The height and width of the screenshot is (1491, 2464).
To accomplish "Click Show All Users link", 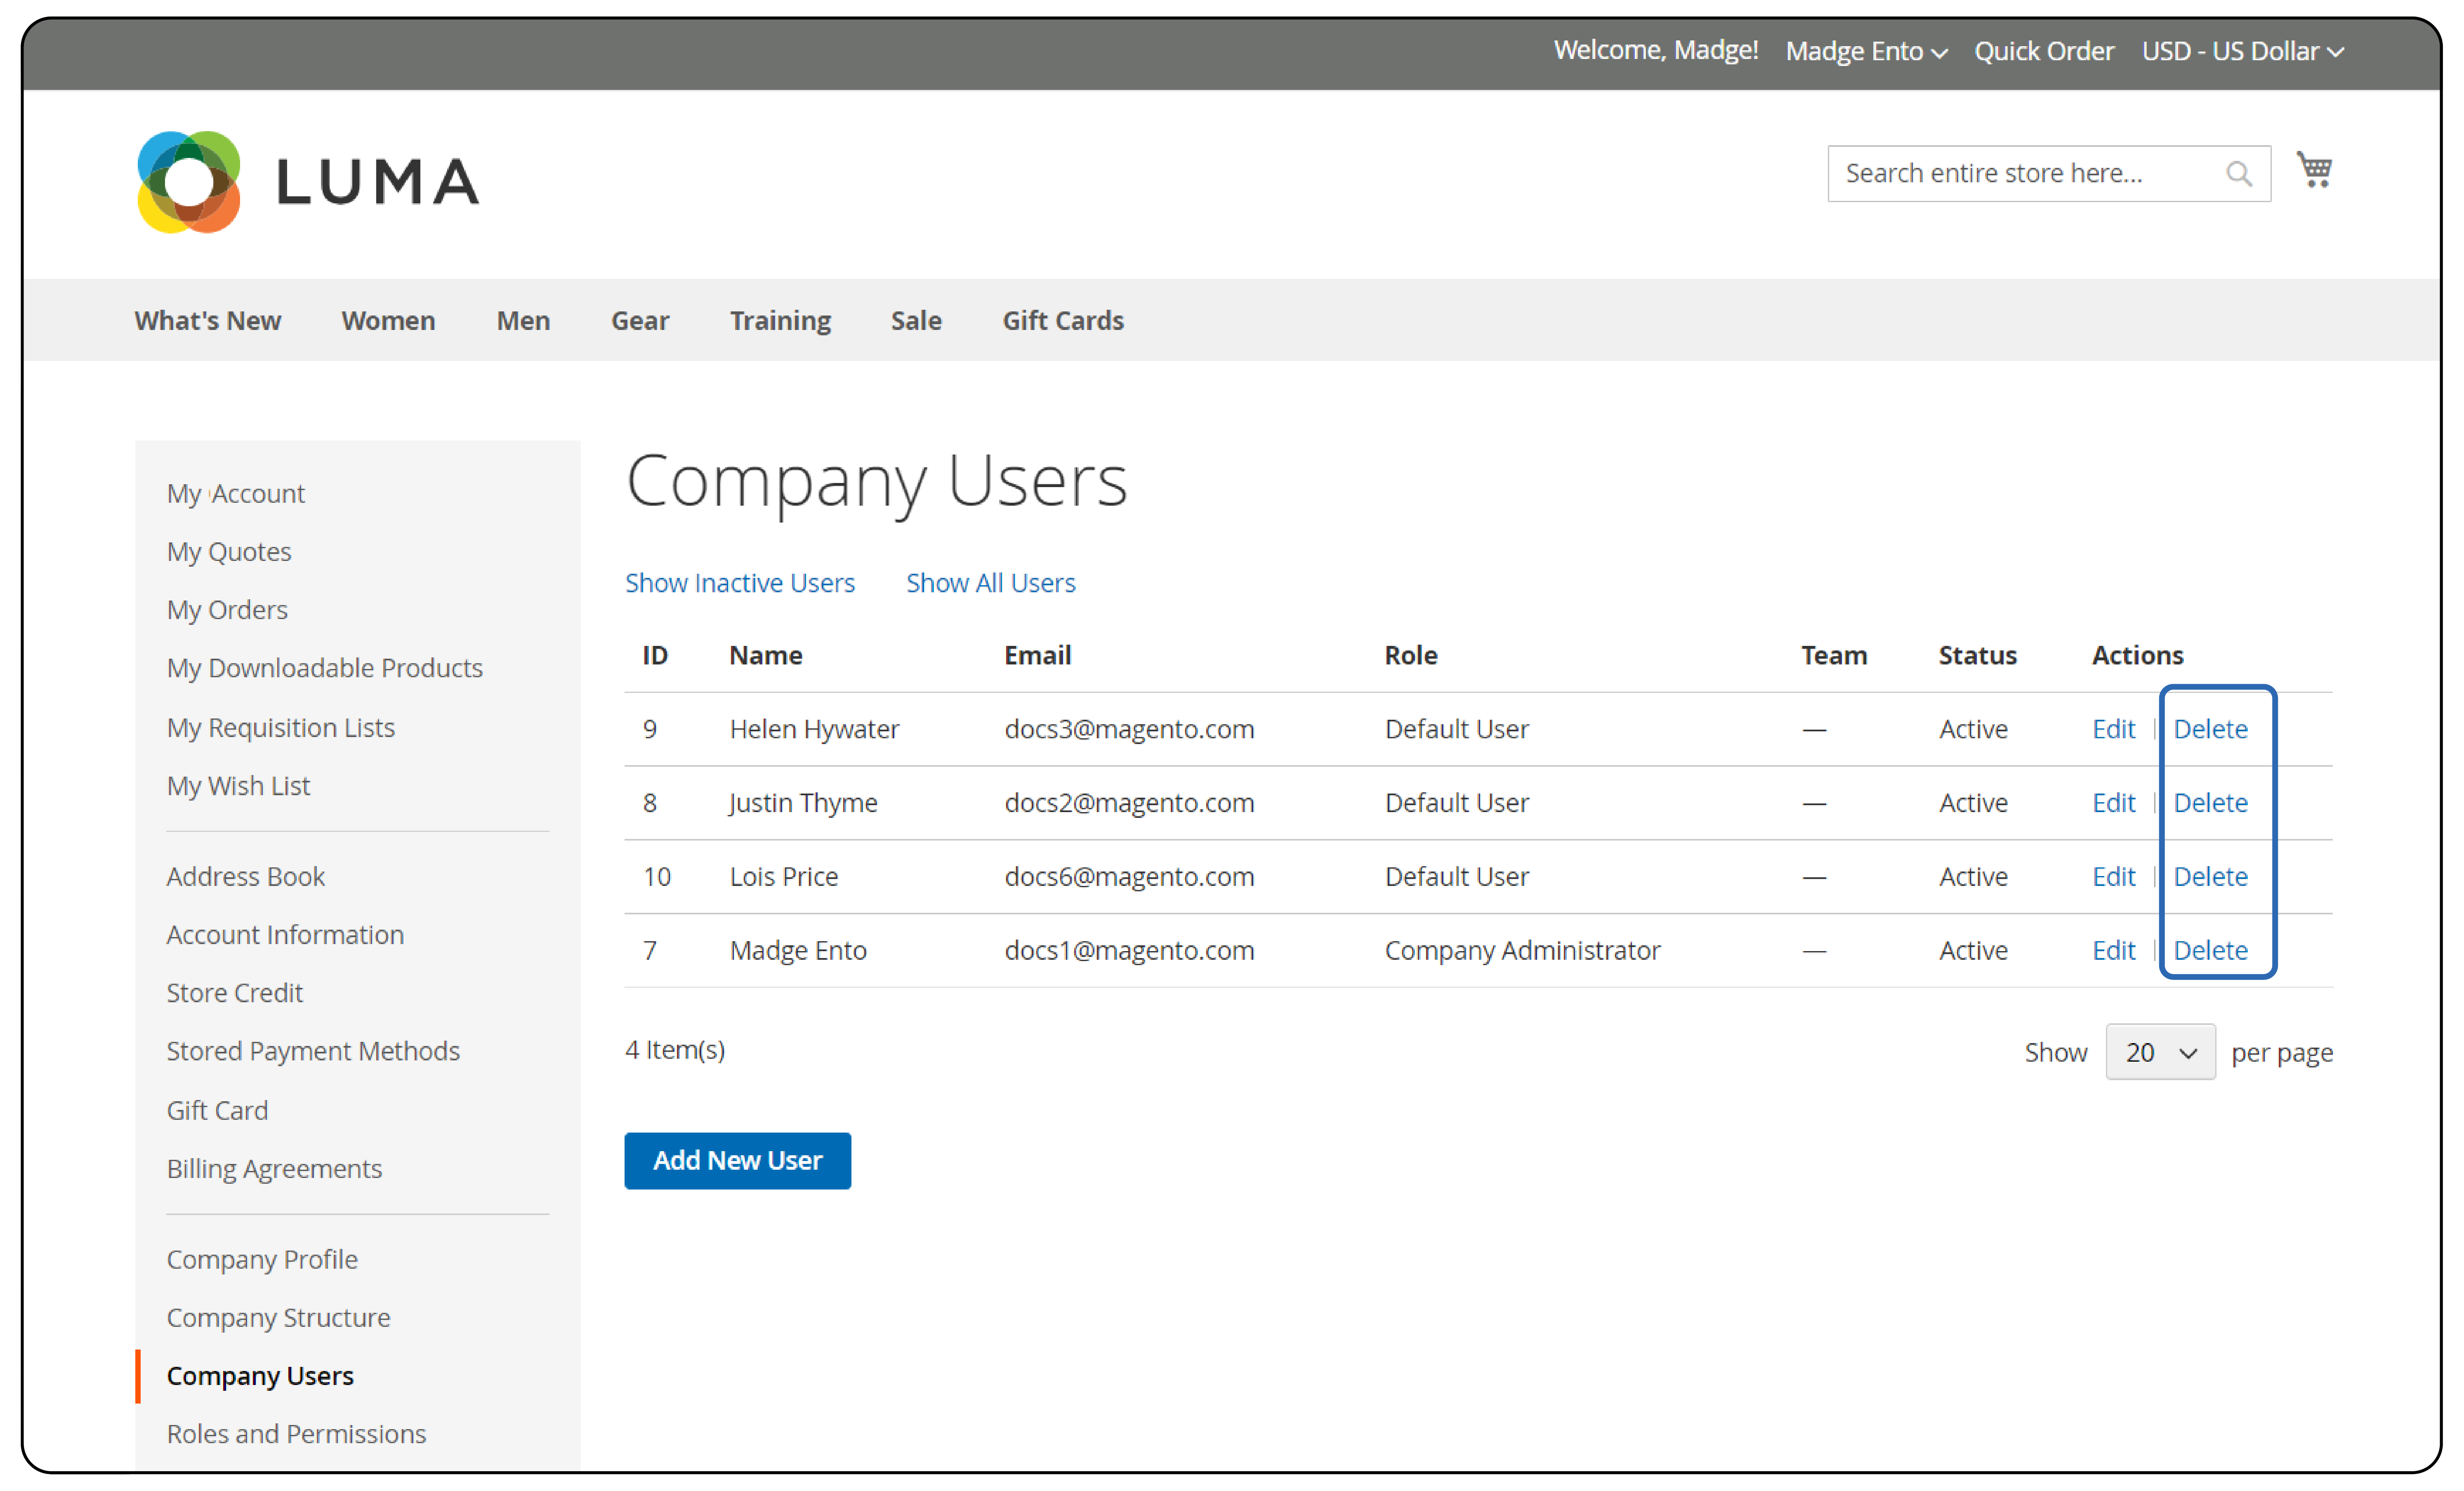I will [990, 583].
